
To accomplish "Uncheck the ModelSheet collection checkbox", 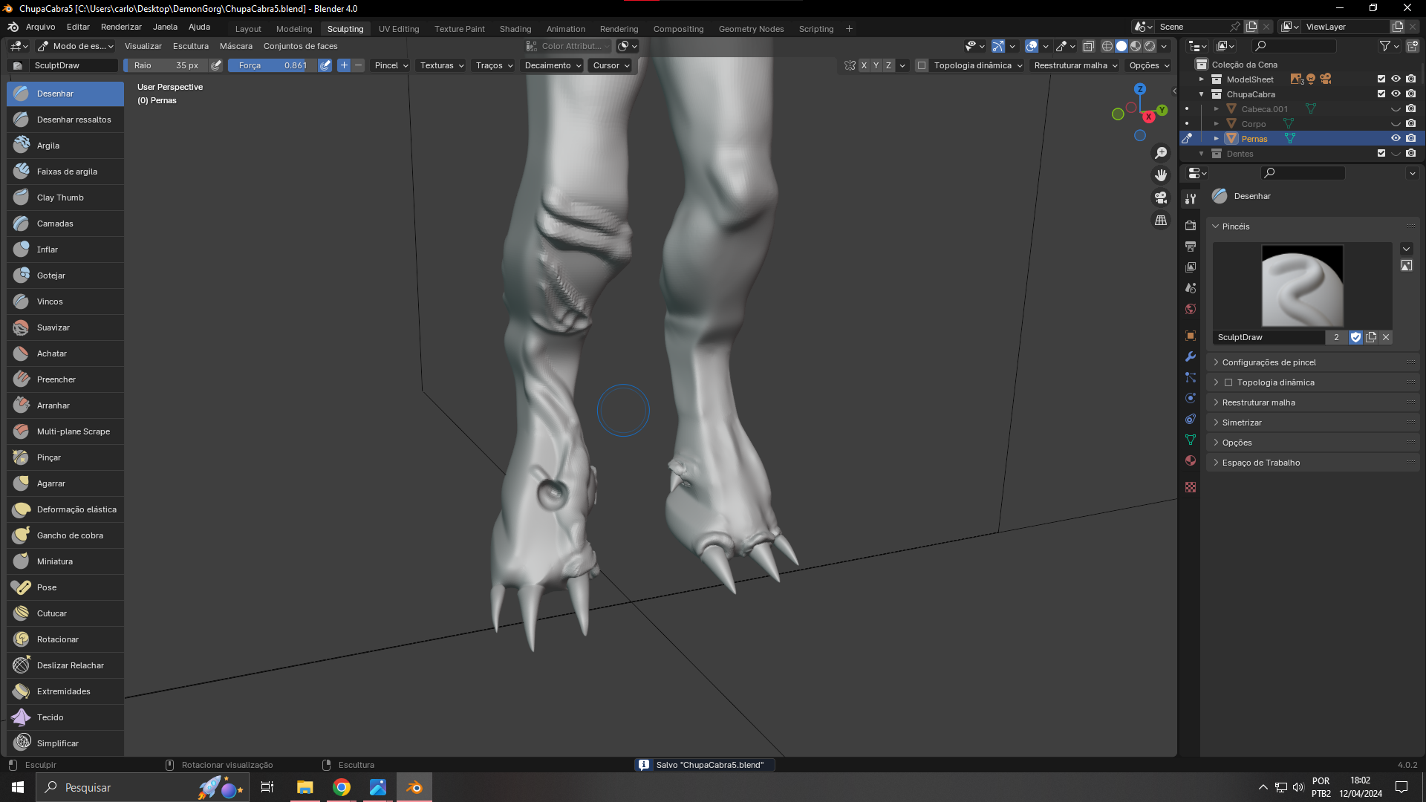I will click(x=1381, y=79).
